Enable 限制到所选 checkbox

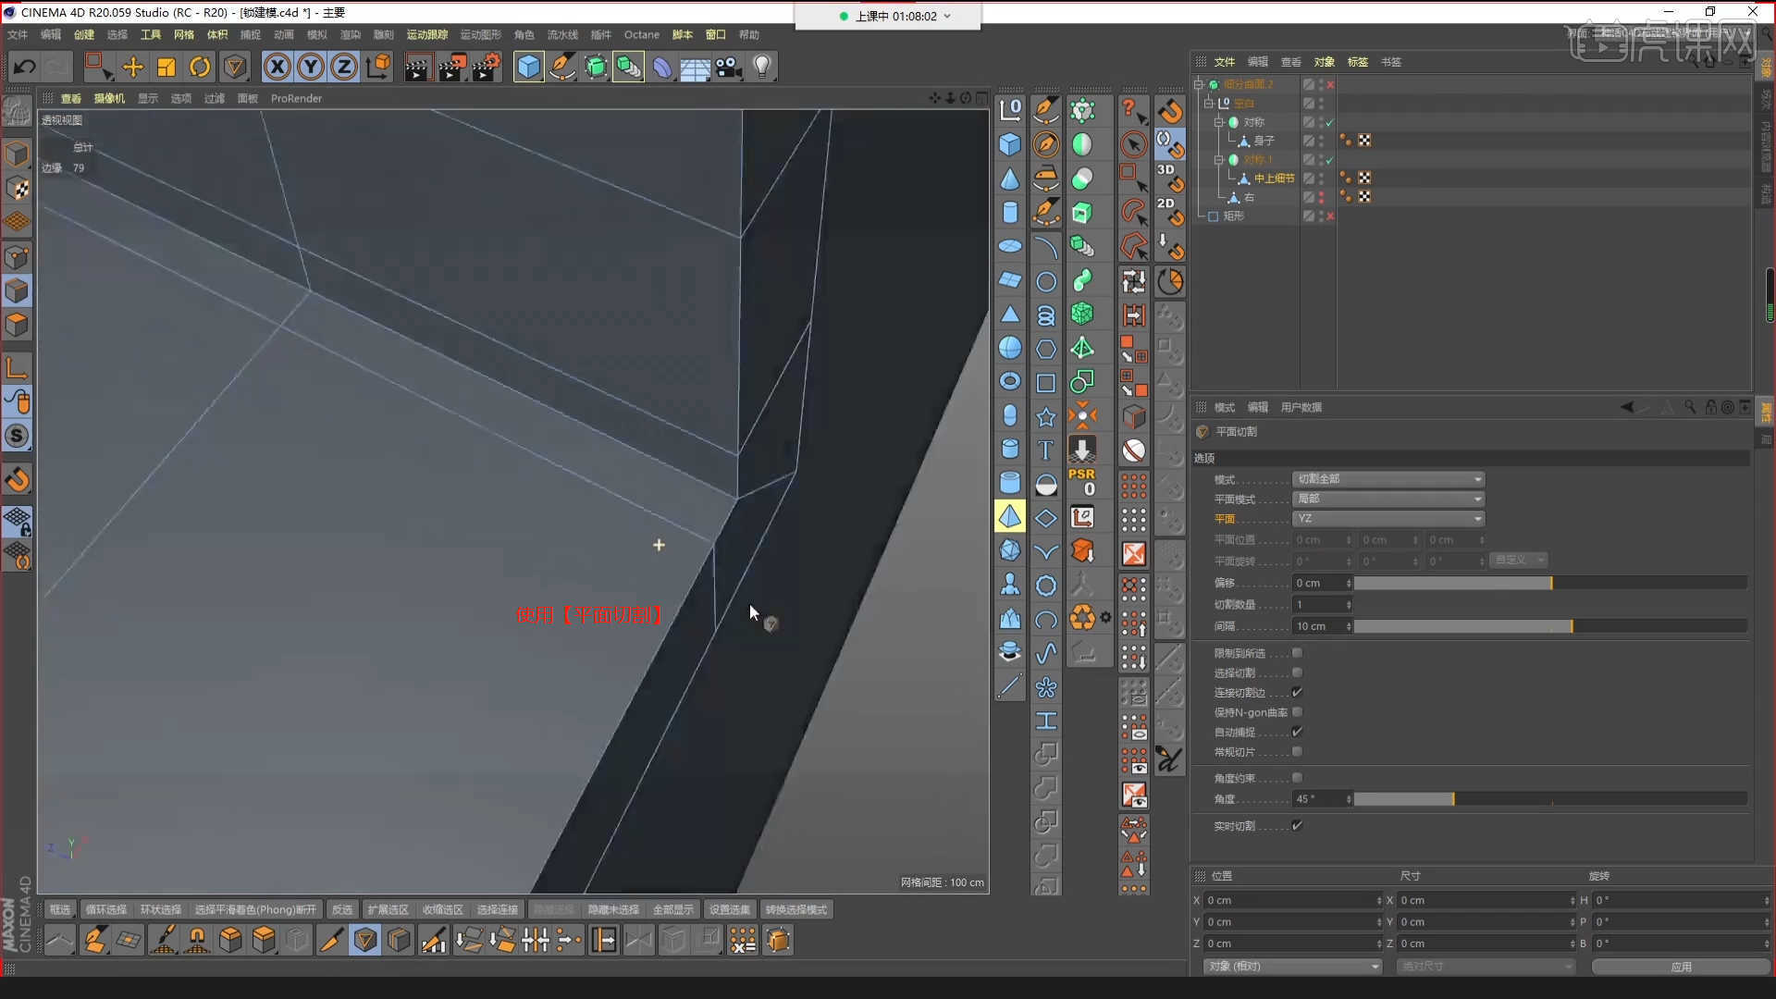coord(1297,653)
